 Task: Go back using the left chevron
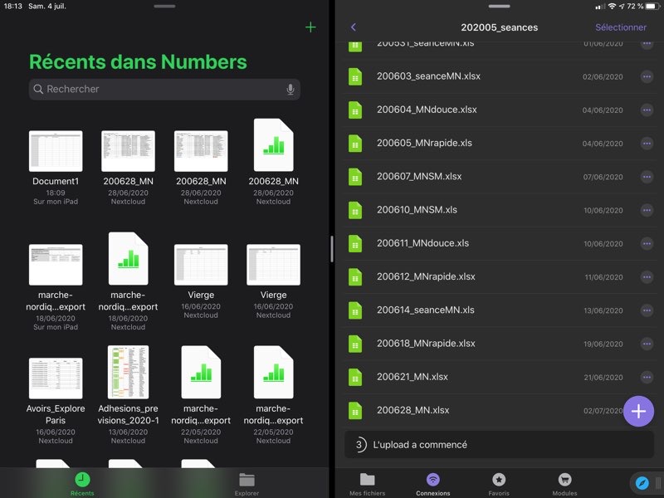pos(354,27)
